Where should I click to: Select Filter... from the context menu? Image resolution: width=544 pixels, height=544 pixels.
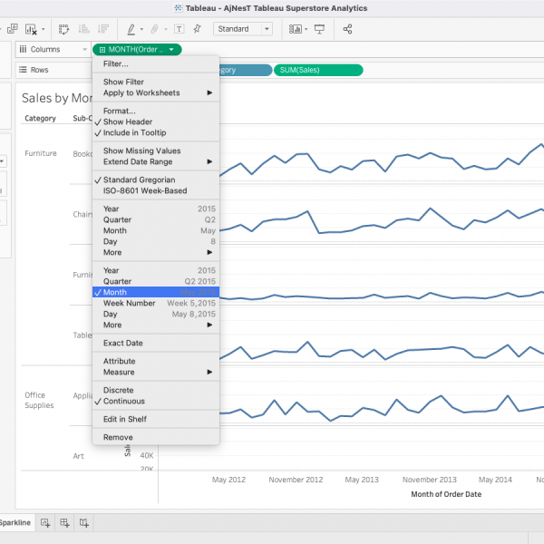tap(116, 63)
